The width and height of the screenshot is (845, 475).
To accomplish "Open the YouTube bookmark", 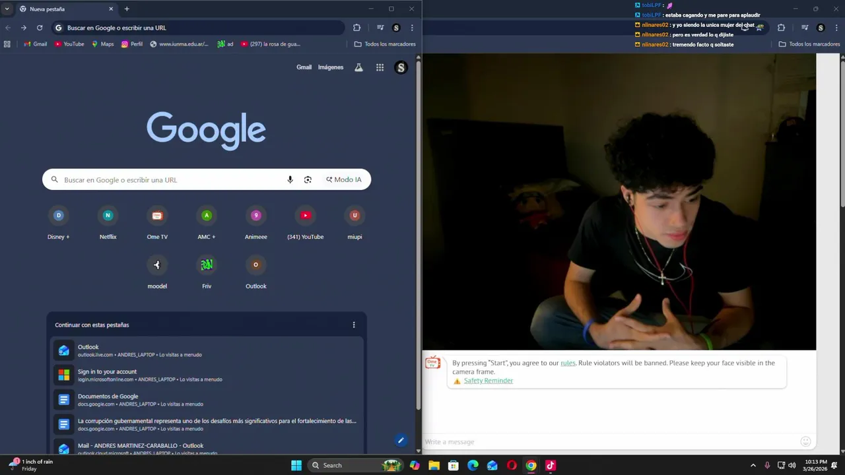I will pos(69,44).
